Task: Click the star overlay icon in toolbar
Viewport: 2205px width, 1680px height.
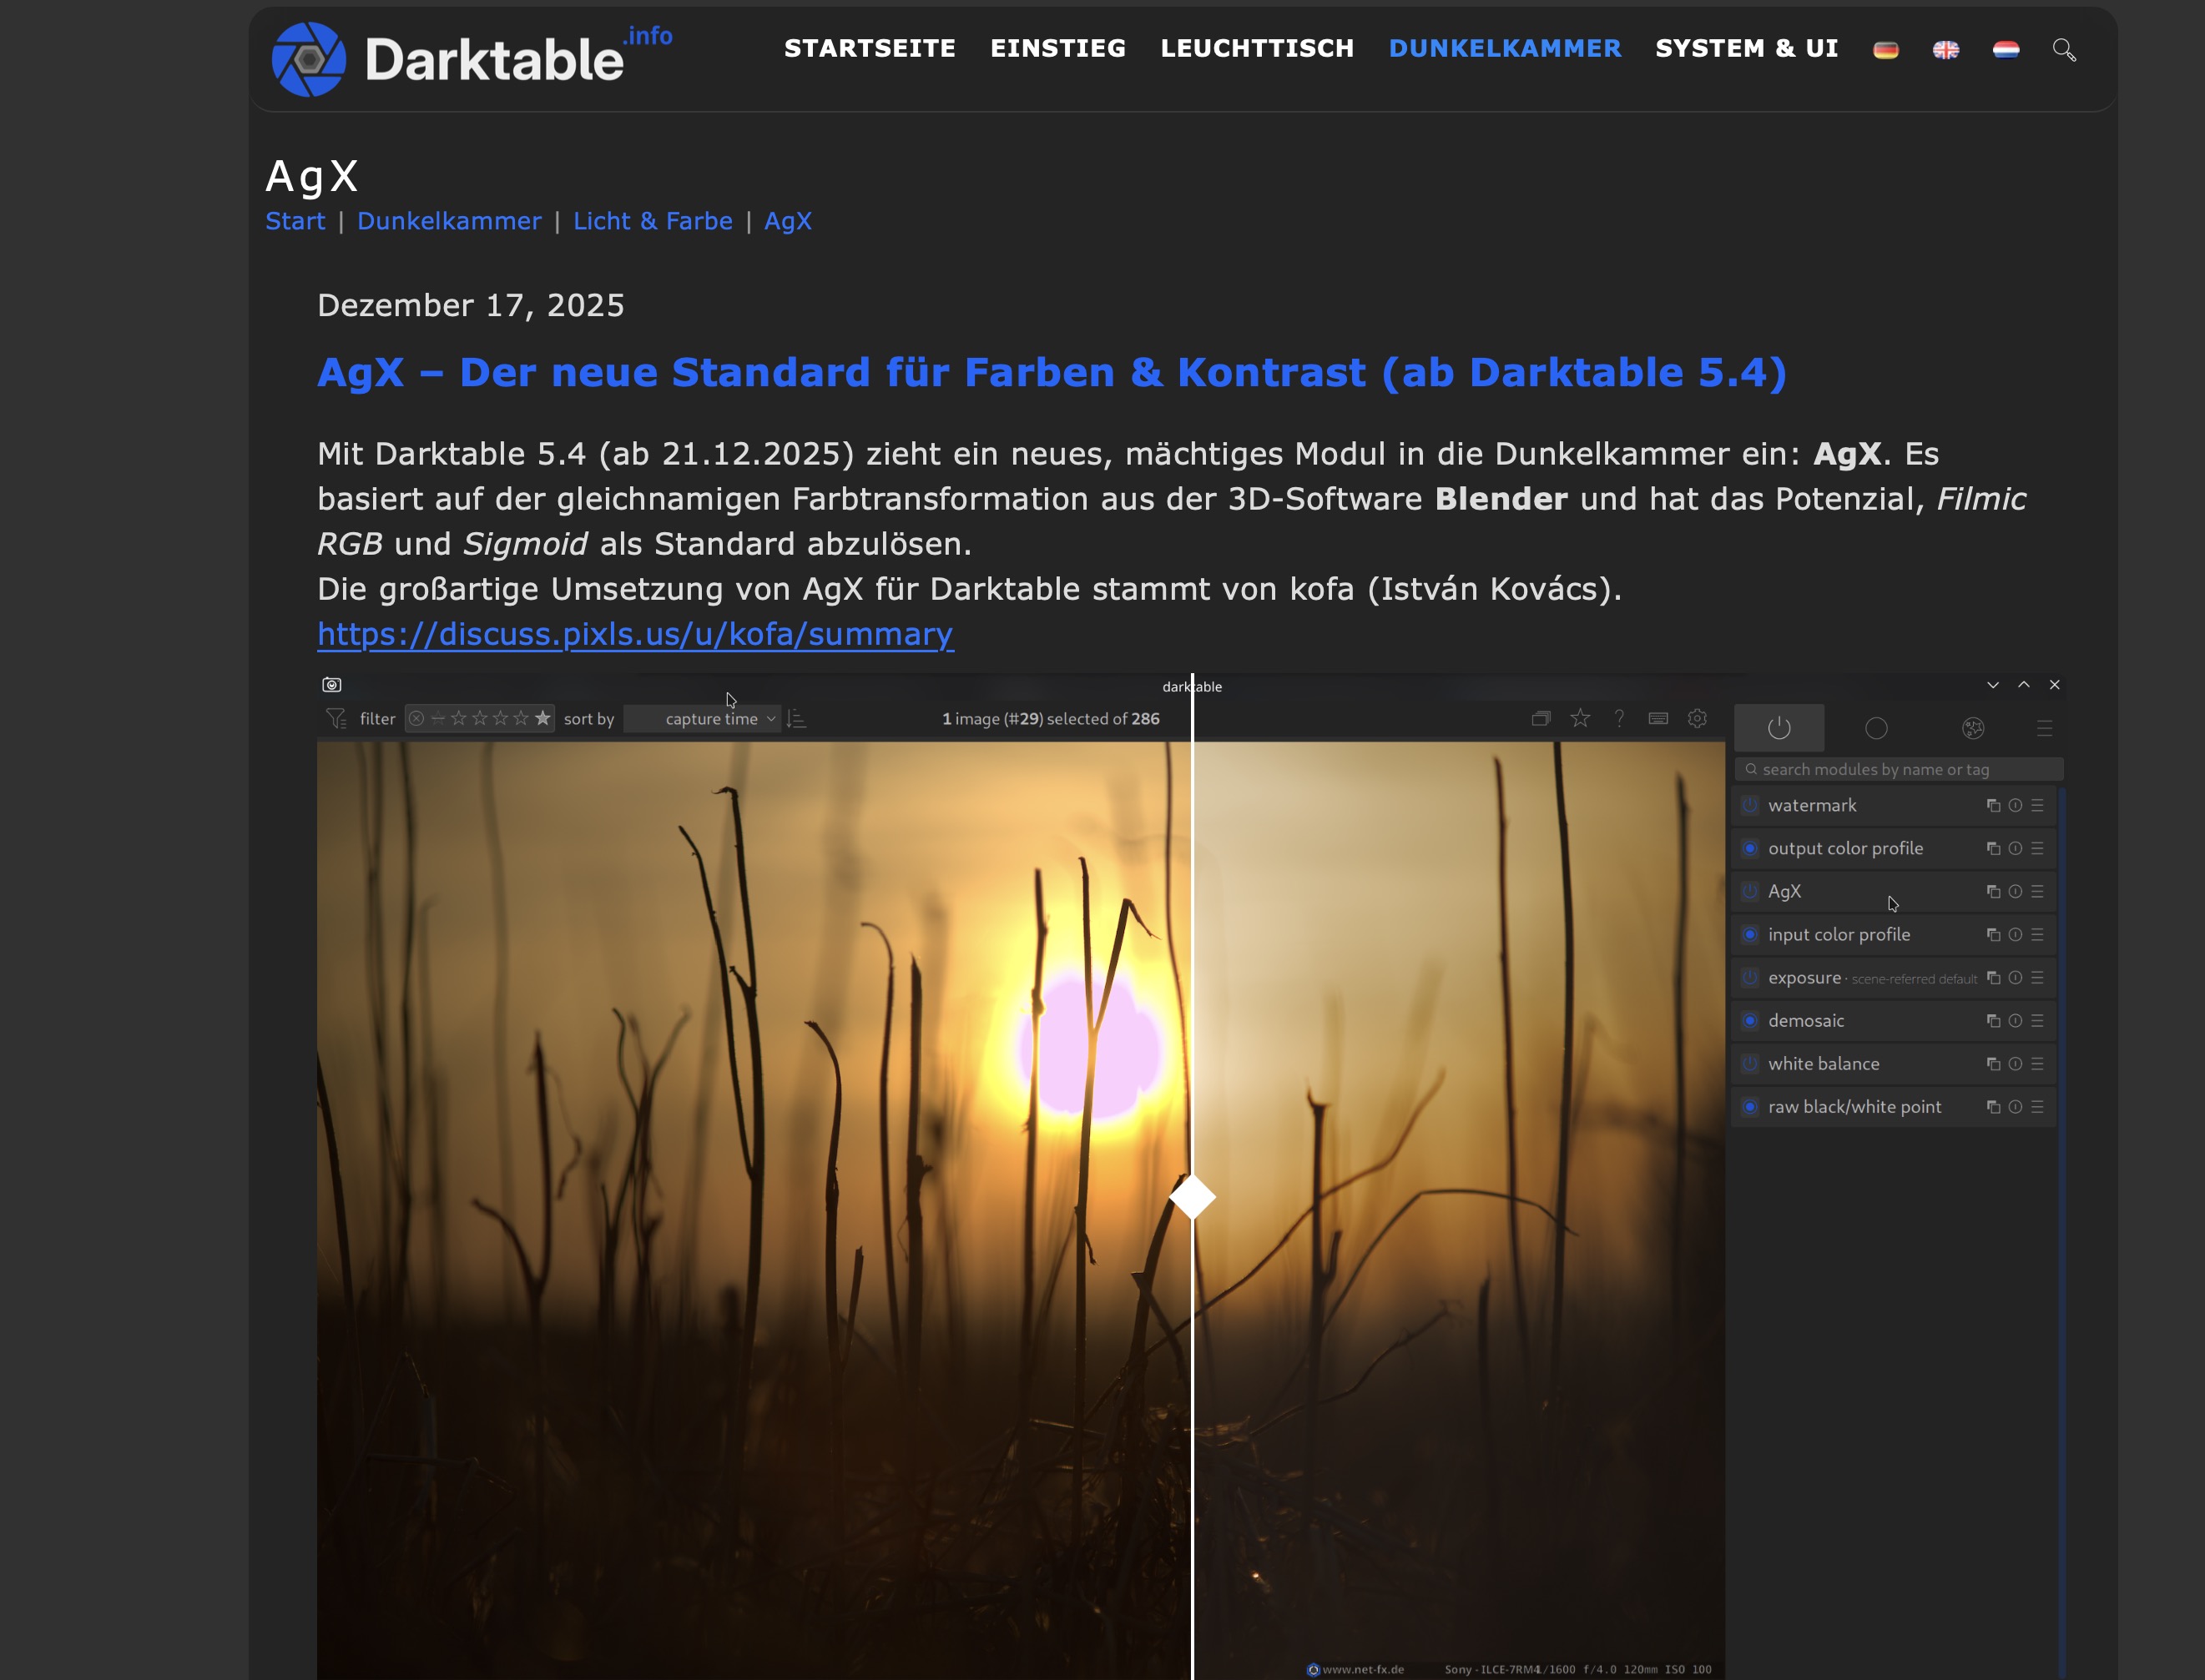Action: [1579, 718]
